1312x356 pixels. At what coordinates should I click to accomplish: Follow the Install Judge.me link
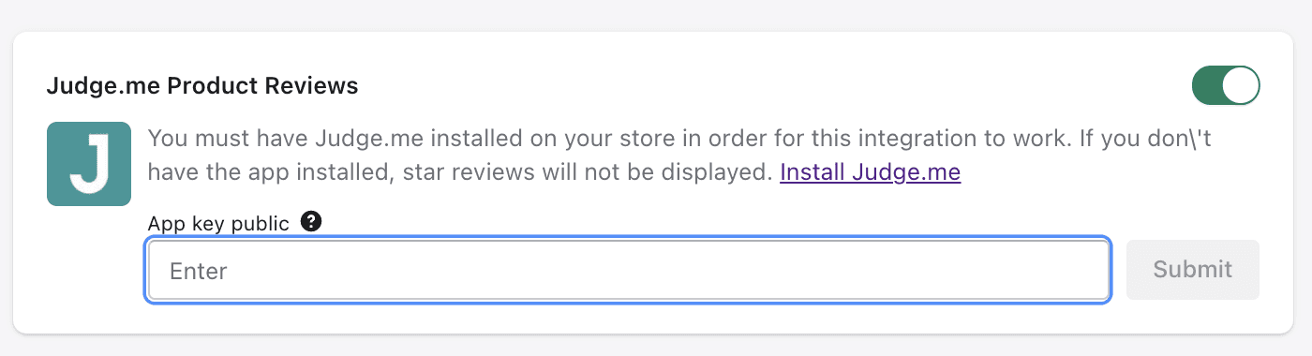[x=870, y=172]
